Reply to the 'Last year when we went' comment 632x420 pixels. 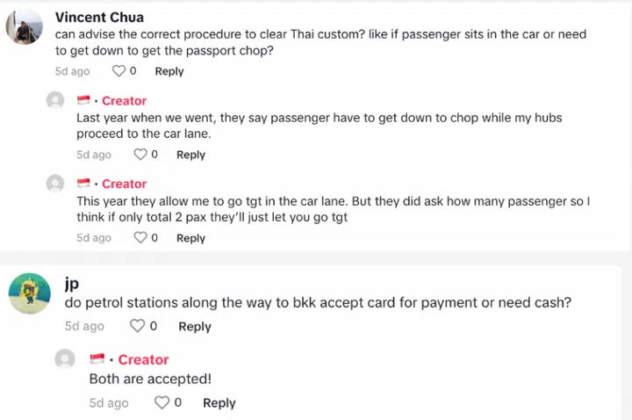click(190, 155)
